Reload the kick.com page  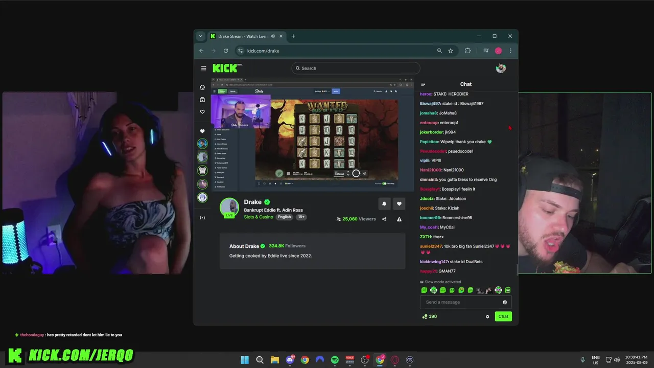click(x=226, y=51)
